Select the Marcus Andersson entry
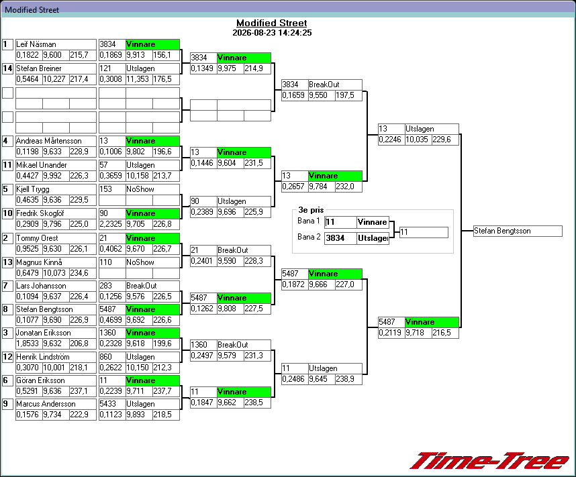576x477 pixels. click(56, 404)
